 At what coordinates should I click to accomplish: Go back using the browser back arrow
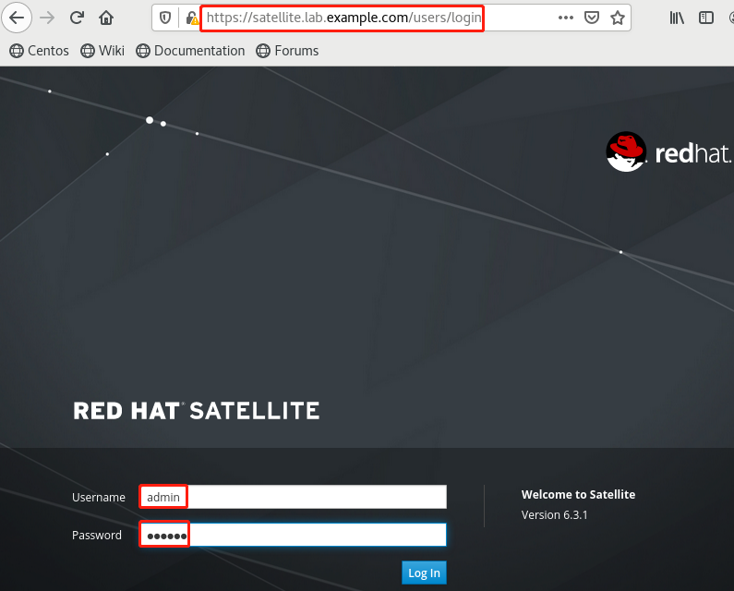click(17, 18)
